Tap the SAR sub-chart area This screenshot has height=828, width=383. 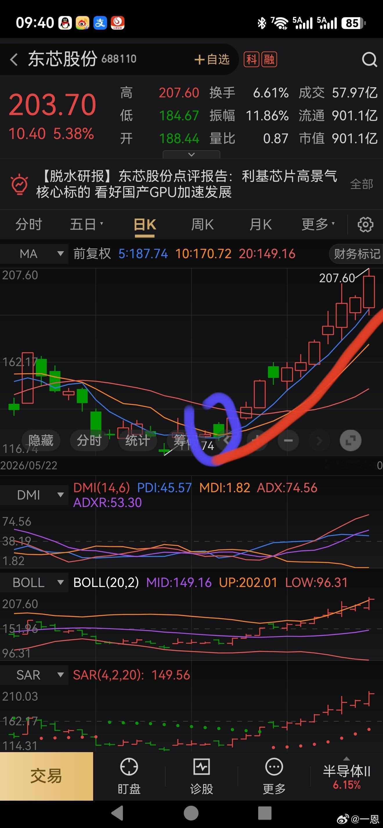click(191, 719)
